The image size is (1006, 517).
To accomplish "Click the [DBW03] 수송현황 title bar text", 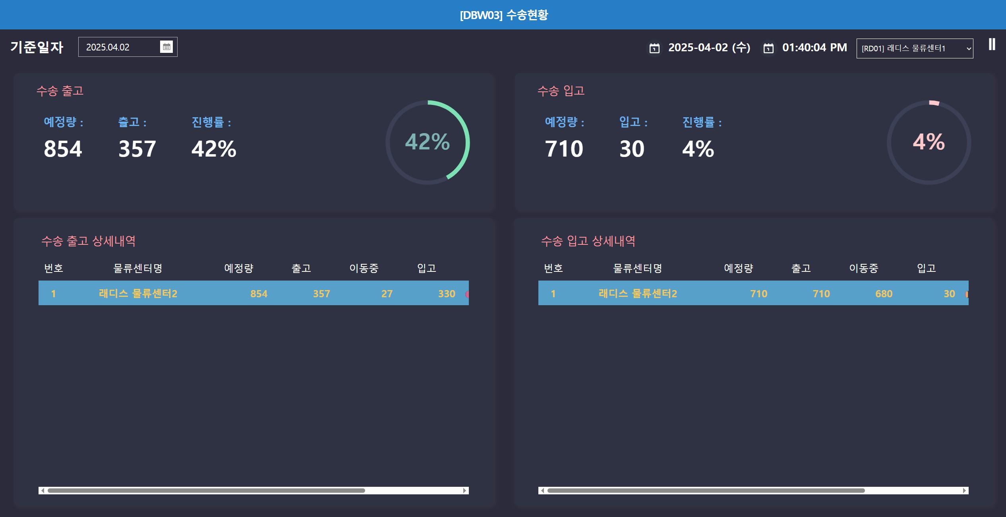I will point(504,15).
